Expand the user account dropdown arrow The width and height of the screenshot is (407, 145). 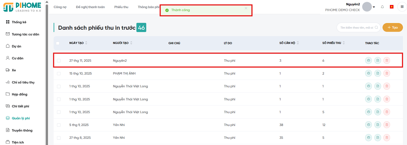[374, 7]
